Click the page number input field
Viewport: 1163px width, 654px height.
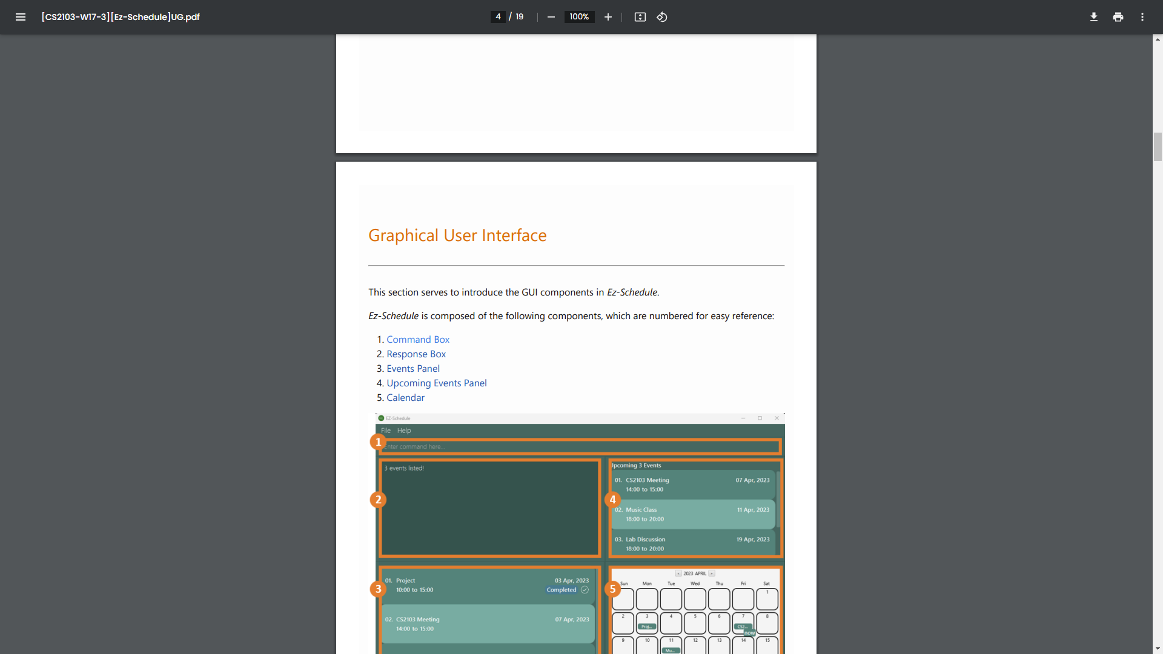click(x=498, y=17)
